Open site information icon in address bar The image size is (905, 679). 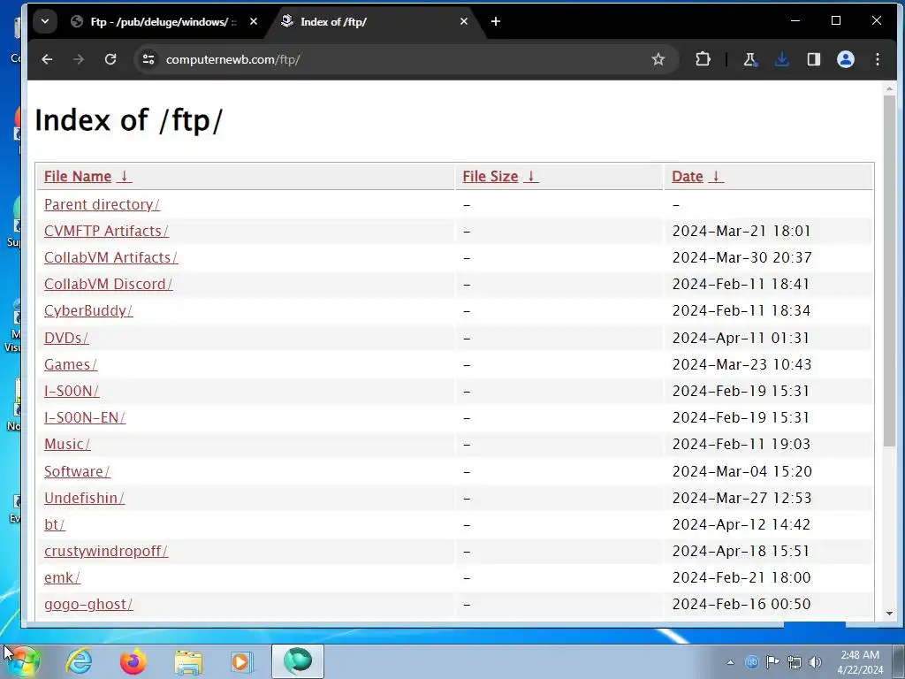tap(148, 59)
